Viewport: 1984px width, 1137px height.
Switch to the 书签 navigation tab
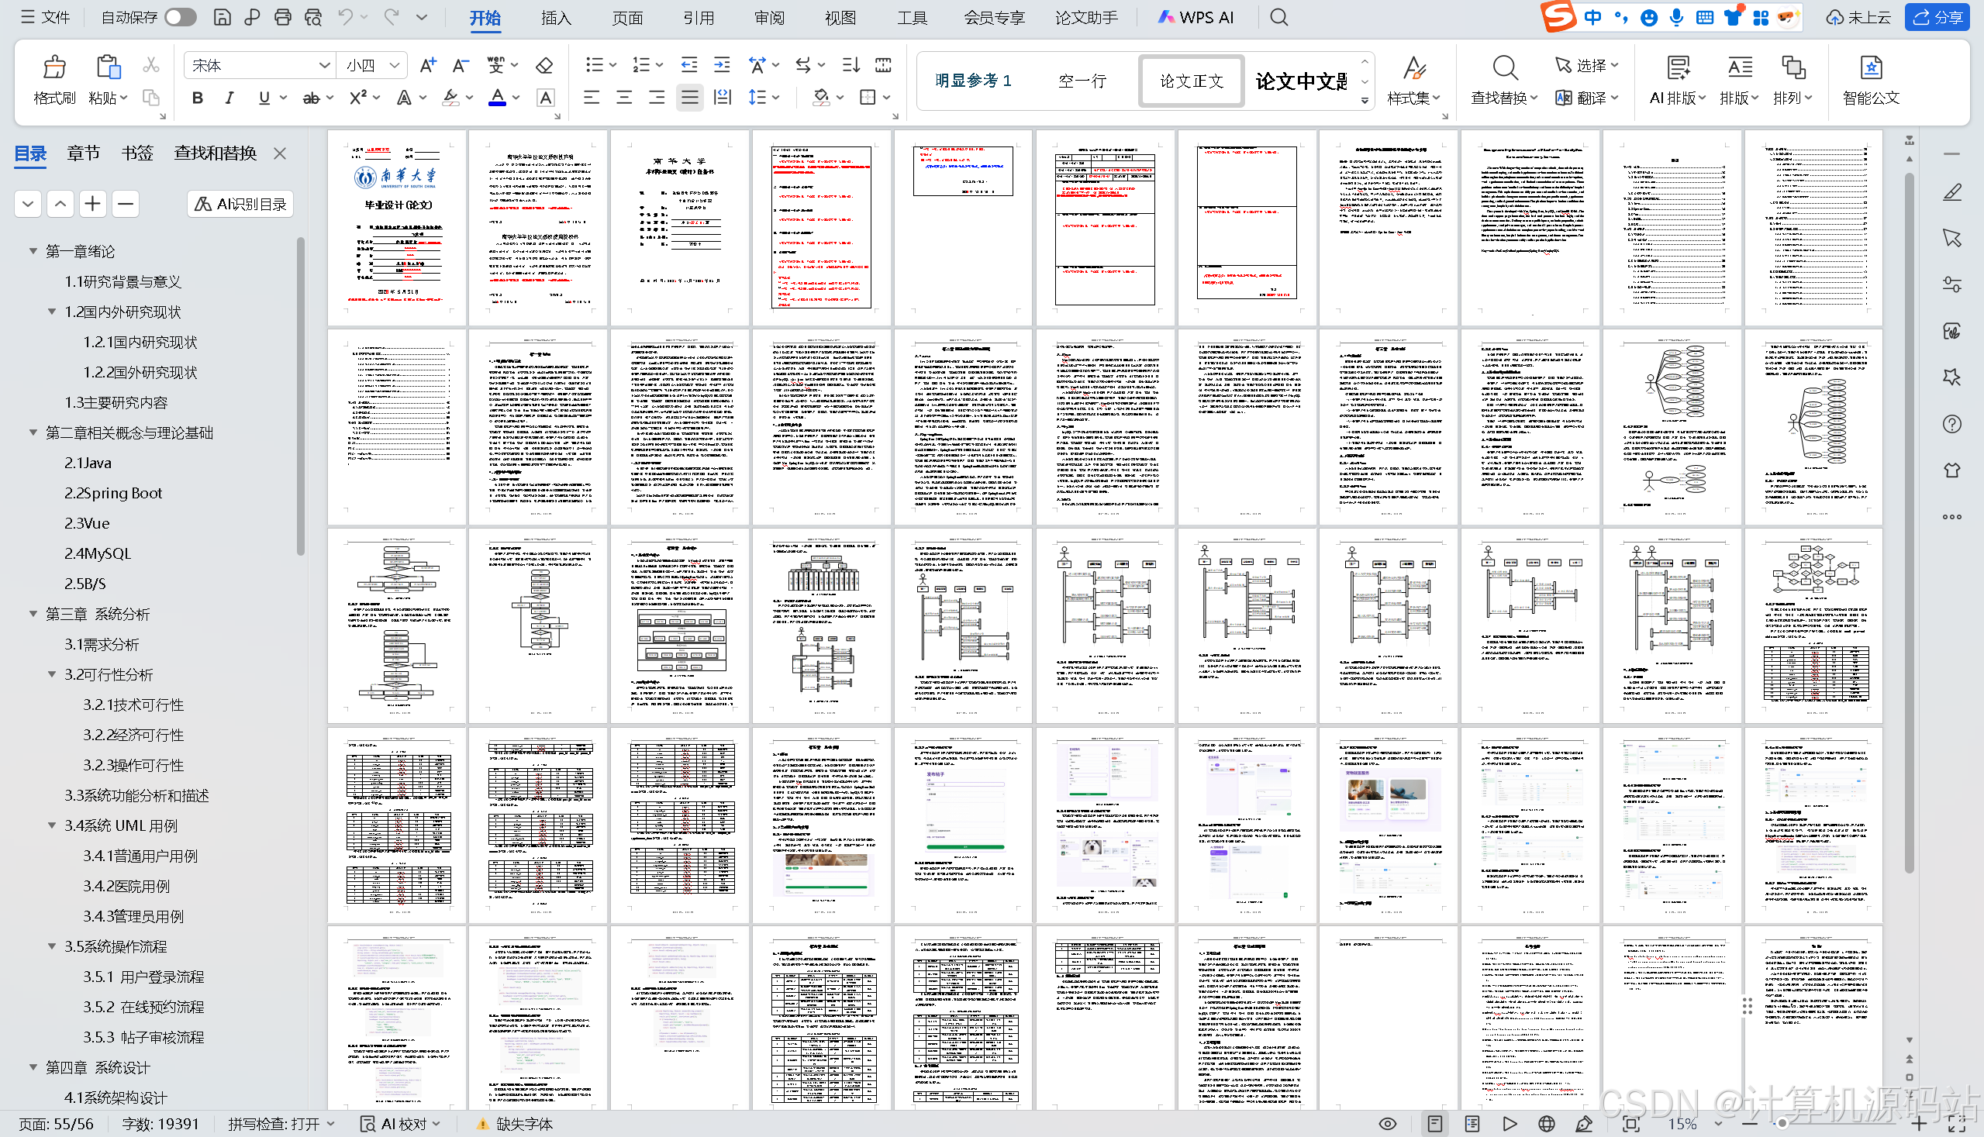137,153
